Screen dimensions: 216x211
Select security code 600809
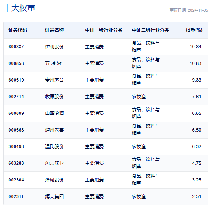[x=16, y=113]
